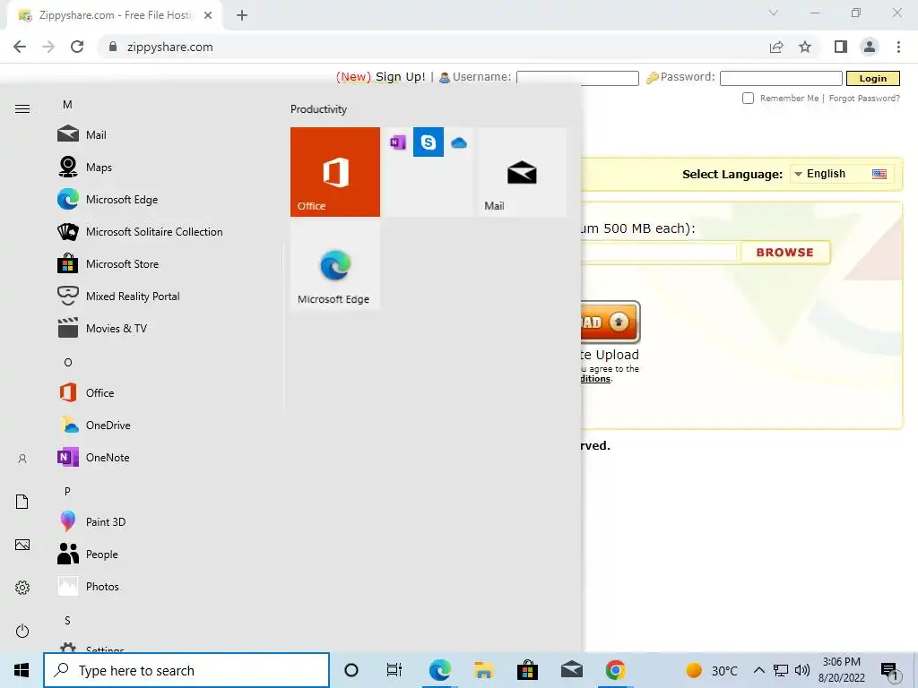This screenshot has width=918, height=688.
Task: Open File Explorer from the taskbar
Action: tap(483, 670)
